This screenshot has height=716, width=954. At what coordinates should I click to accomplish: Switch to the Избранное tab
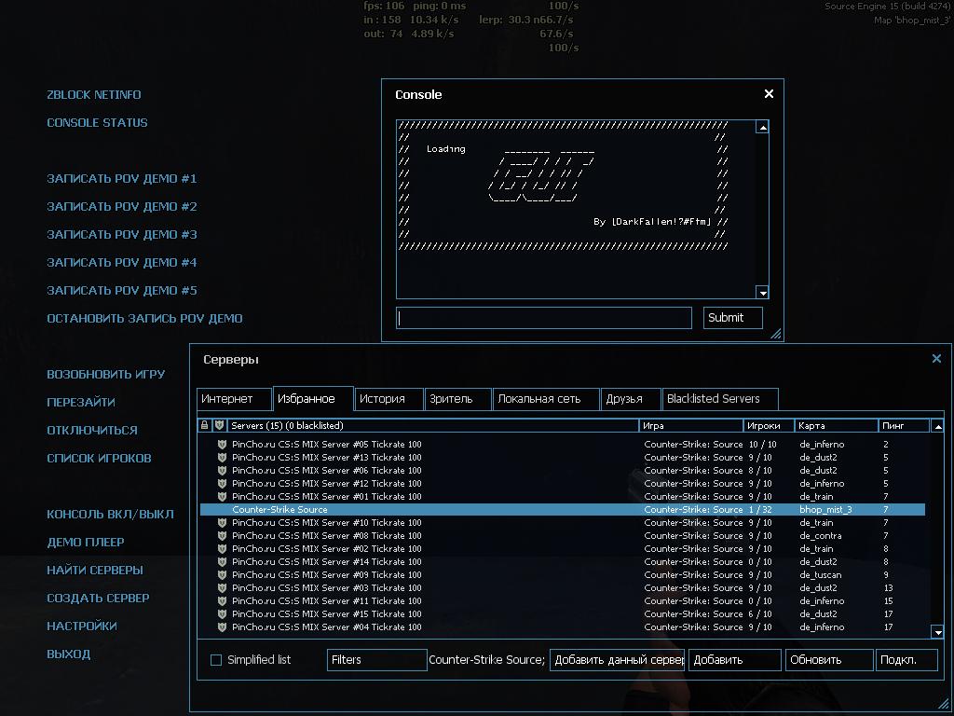[313, 399]
